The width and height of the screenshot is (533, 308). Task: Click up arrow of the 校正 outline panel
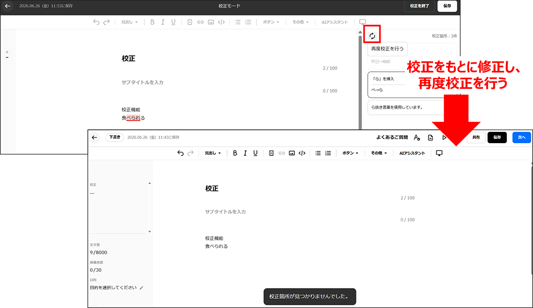[x=150, y=183]
